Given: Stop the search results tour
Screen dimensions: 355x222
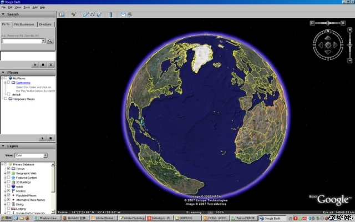Looking at the screenshot, I should (43, 65).
